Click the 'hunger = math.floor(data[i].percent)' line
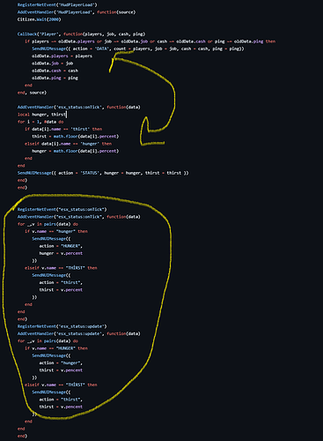 [x=76, y=151]
